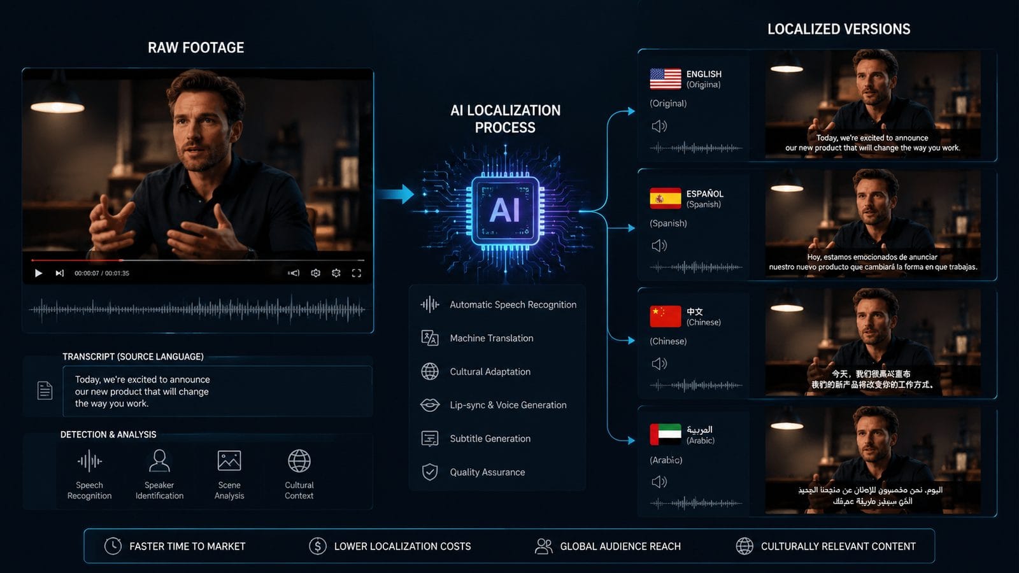Toggle the English version speaker icon
This screenshot has width=1019, height=573.
pyautogui.click(x=659, y=126)
